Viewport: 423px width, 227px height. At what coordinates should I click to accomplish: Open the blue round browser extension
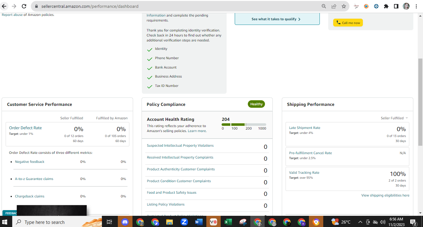click(x=376, y=6)
